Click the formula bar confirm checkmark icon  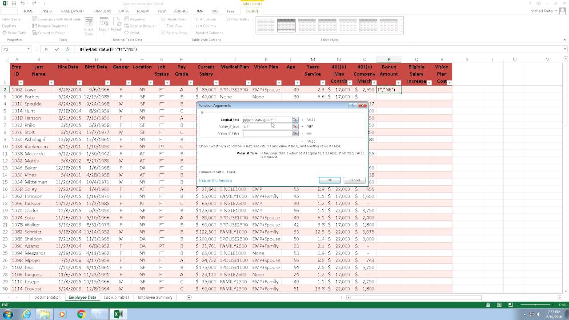point(57,49)
